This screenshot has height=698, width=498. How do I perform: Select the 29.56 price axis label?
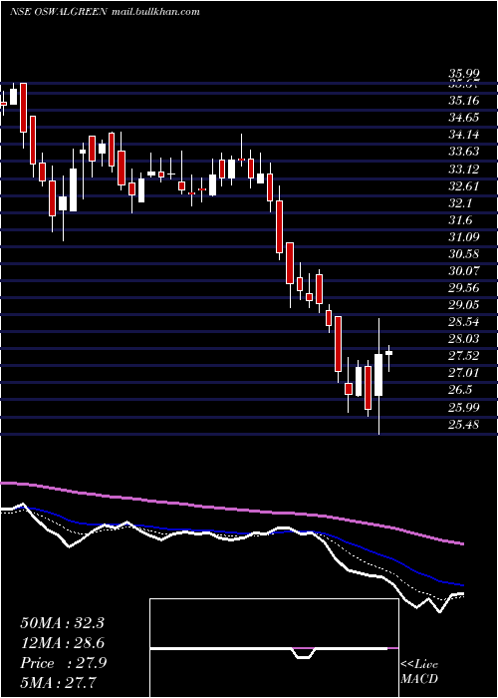coord(463,288)
